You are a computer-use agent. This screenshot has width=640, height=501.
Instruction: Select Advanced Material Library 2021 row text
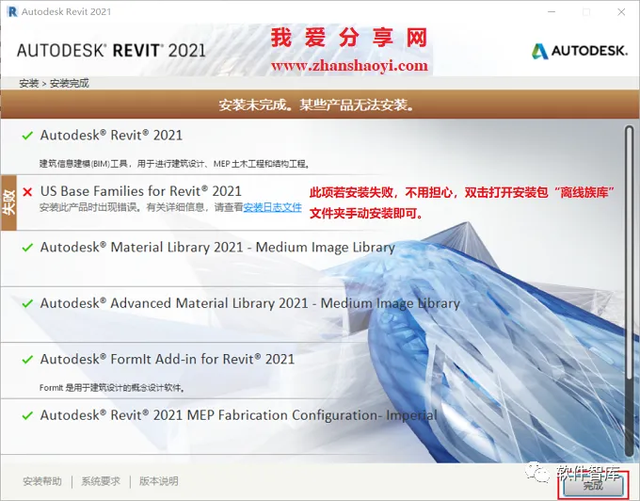pyautogui.click(x=249, y=303)
